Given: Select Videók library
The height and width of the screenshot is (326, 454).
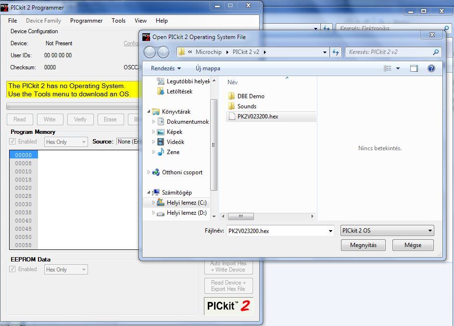Looking at the screenshot, I should pos(171,142).
